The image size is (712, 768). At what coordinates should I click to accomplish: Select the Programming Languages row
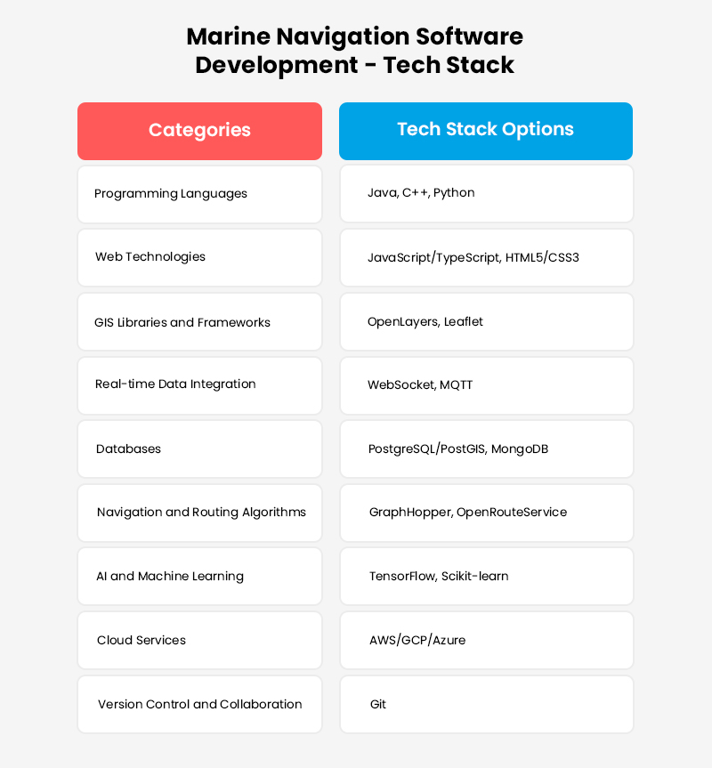tap(199, 194)
